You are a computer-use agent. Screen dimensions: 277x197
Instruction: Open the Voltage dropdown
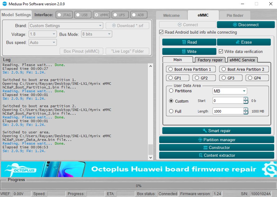43,34
